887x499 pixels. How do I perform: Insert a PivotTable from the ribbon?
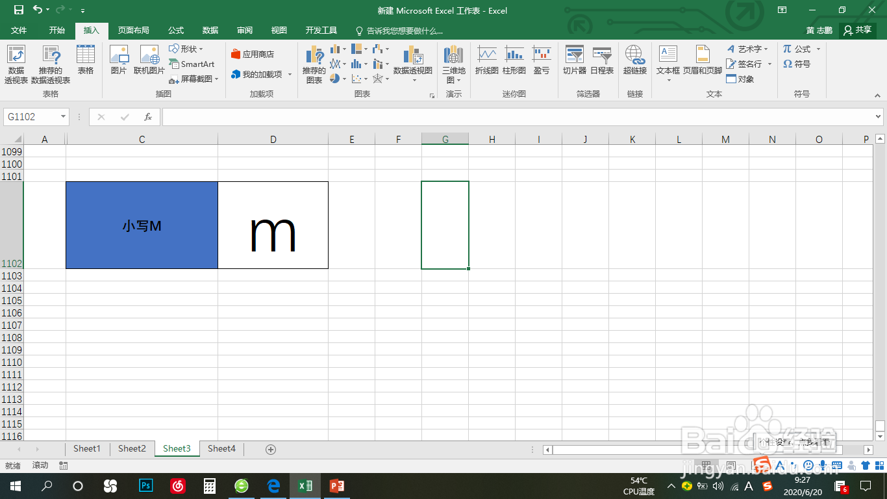pos(16,64)
